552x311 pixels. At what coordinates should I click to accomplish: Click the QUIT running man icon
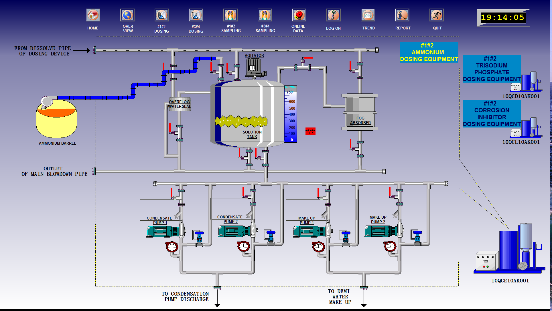pos(437,15)
